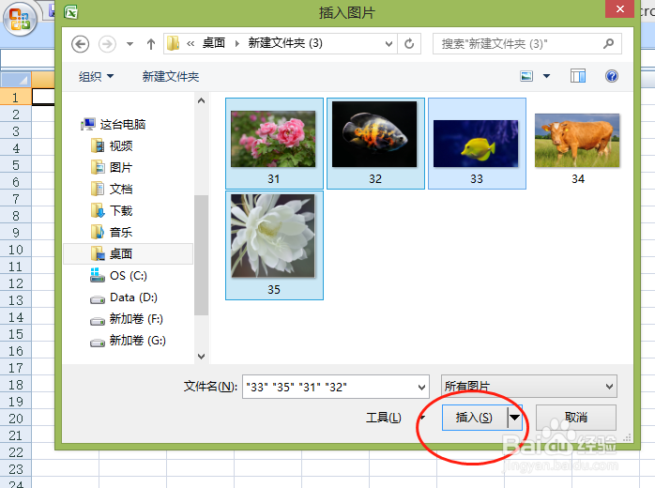Select 桌面 in the sidebar
This screenshot has height=488, width=655.
(129, 253)
